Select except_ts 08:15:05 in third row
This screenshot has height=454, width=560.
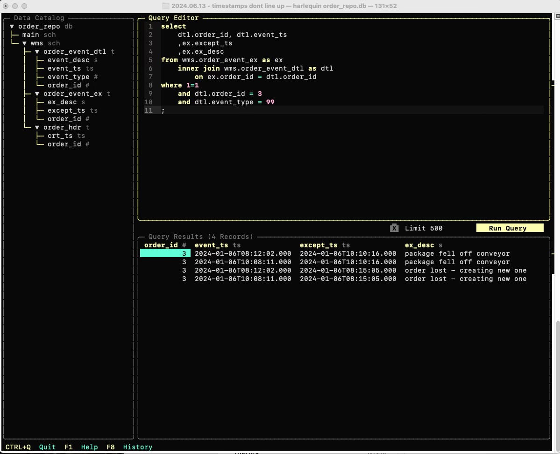click(348, 271)
